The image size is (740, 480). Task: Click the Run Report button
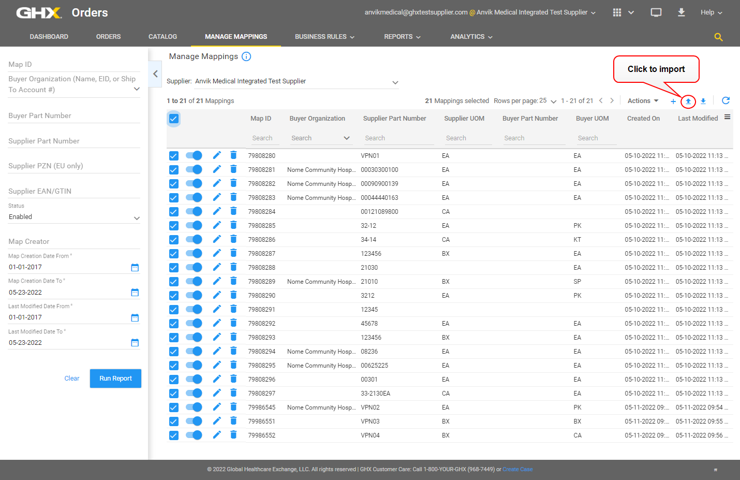(115, 379)
